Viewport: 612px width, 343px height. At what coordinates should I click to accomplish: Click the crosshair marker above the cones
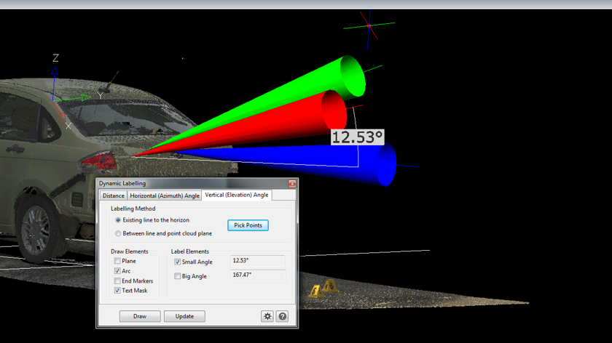point(369,26)
